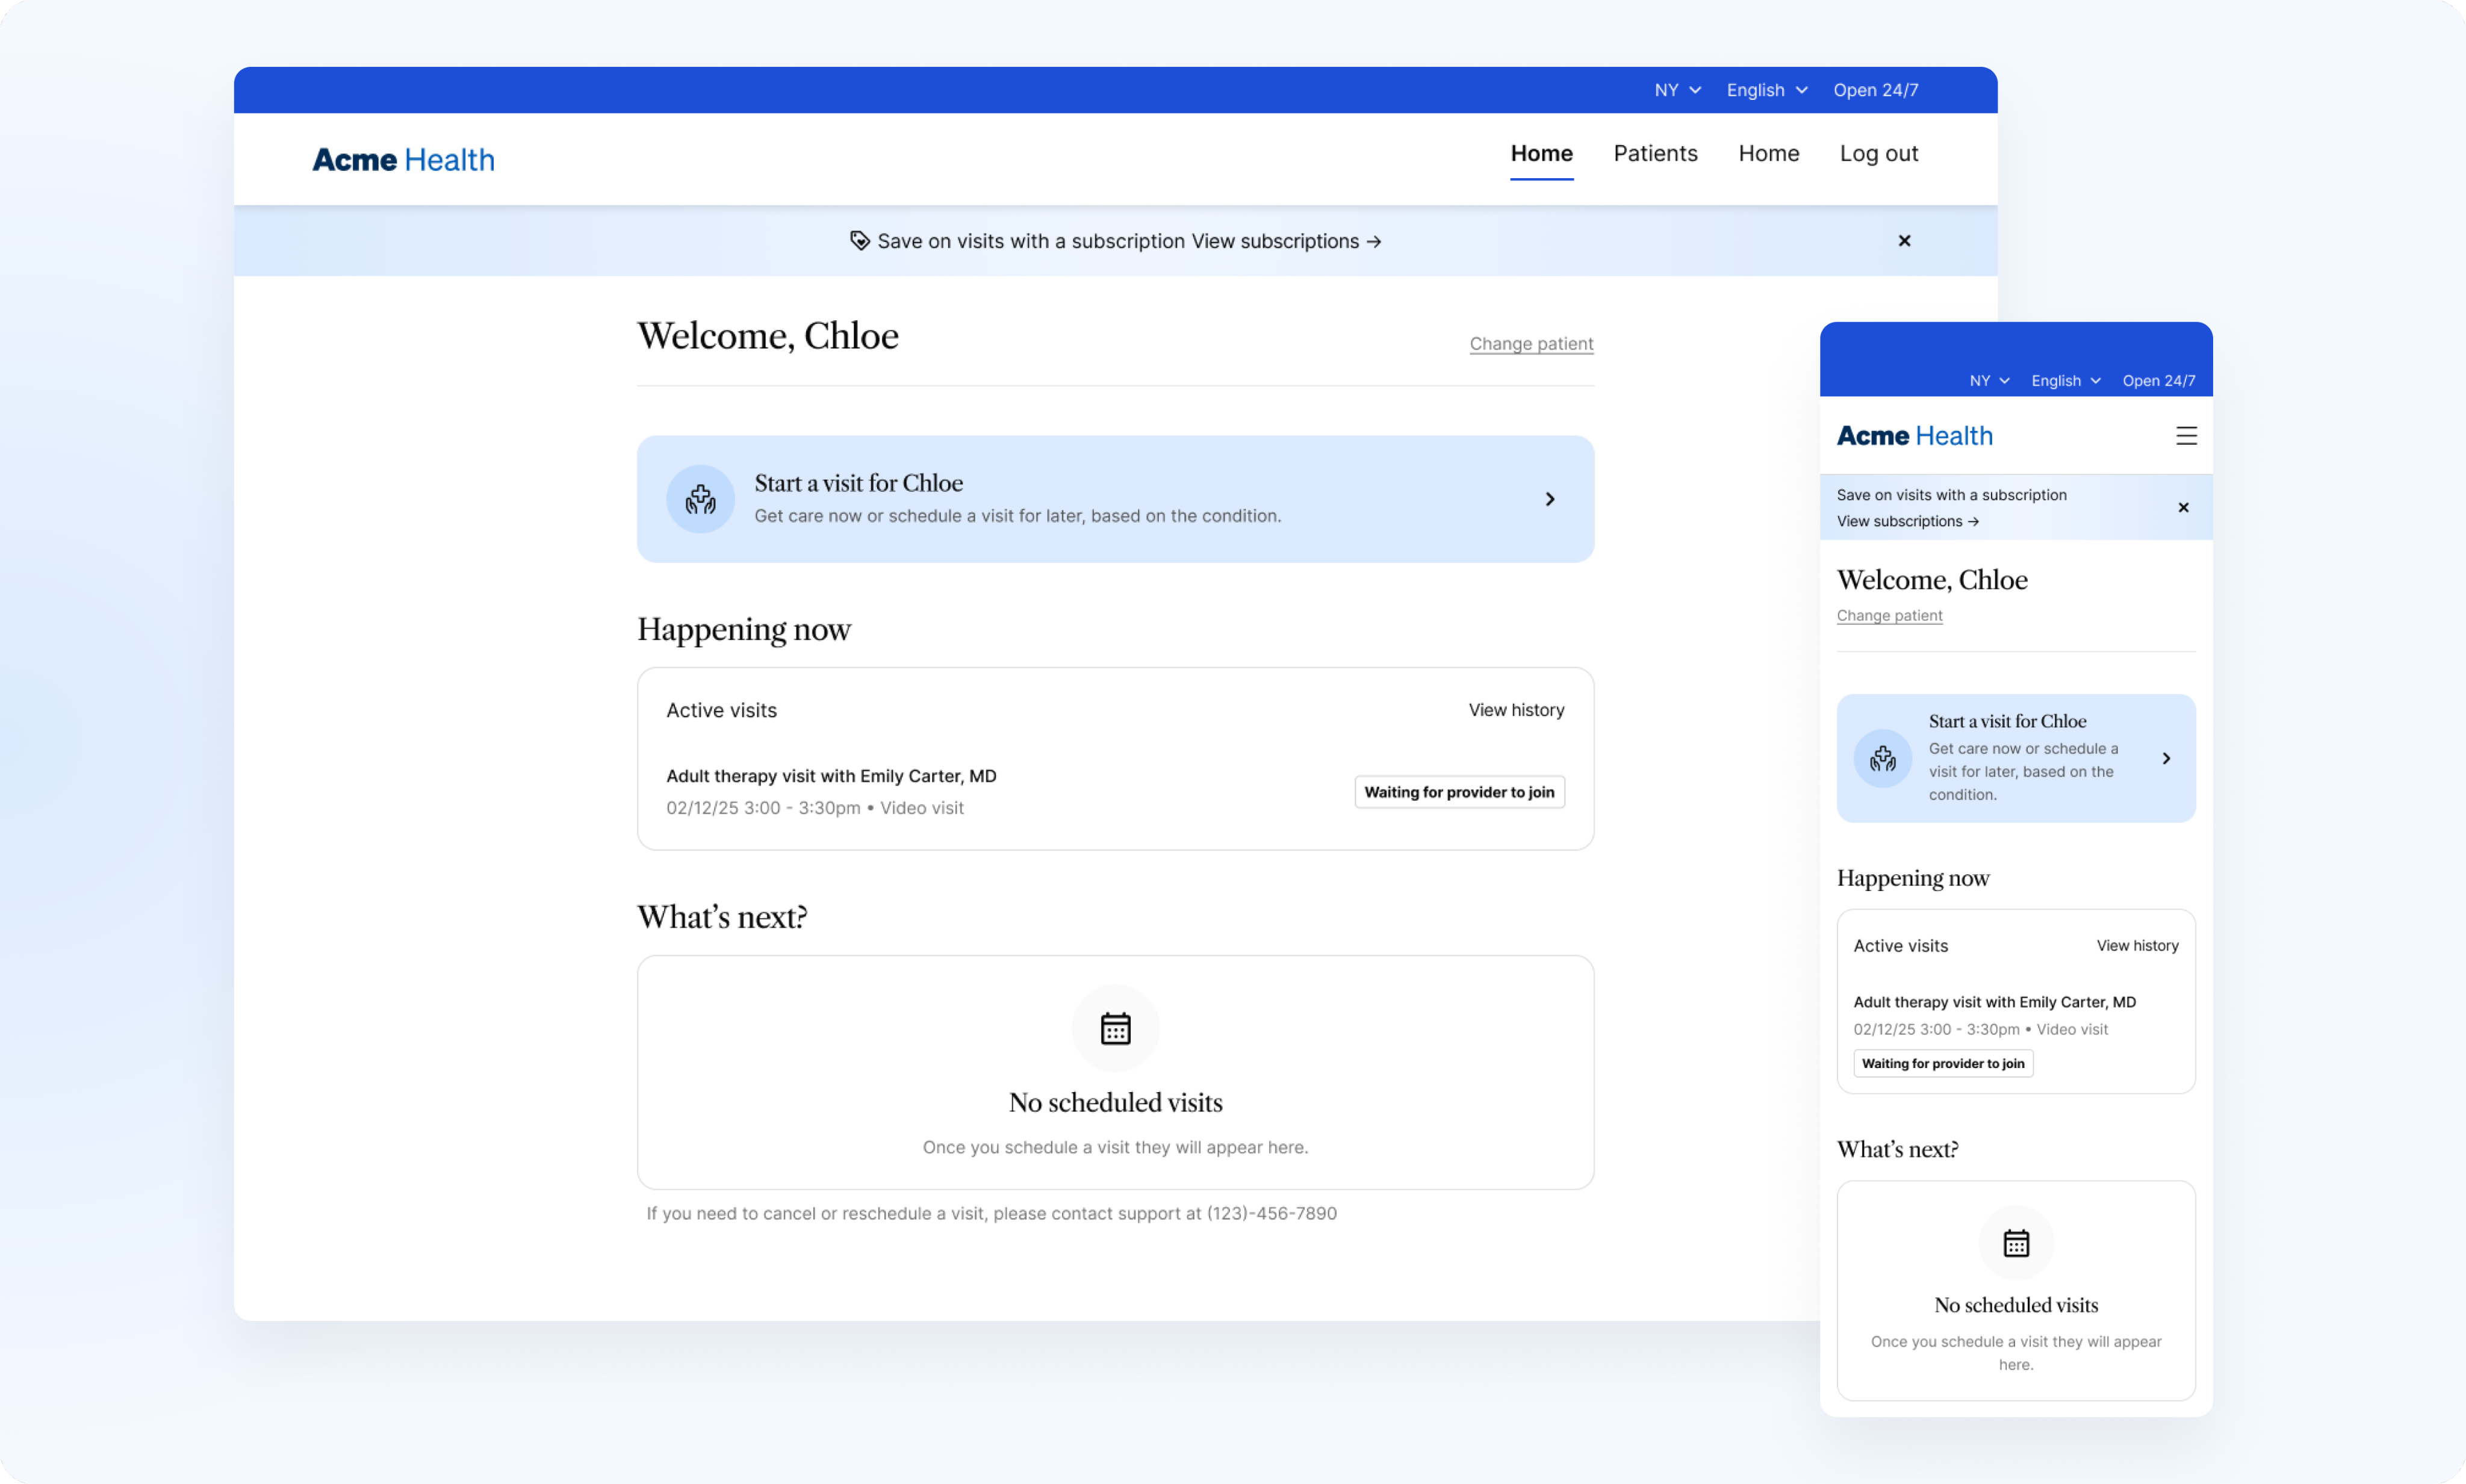Click mobile Adult therapy visit with Emily Carter entry

coord(1994,1002)
